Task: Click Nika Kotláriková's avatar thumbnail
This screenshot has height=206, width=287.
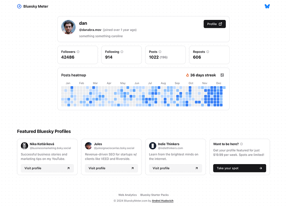Action: (24, 146)
